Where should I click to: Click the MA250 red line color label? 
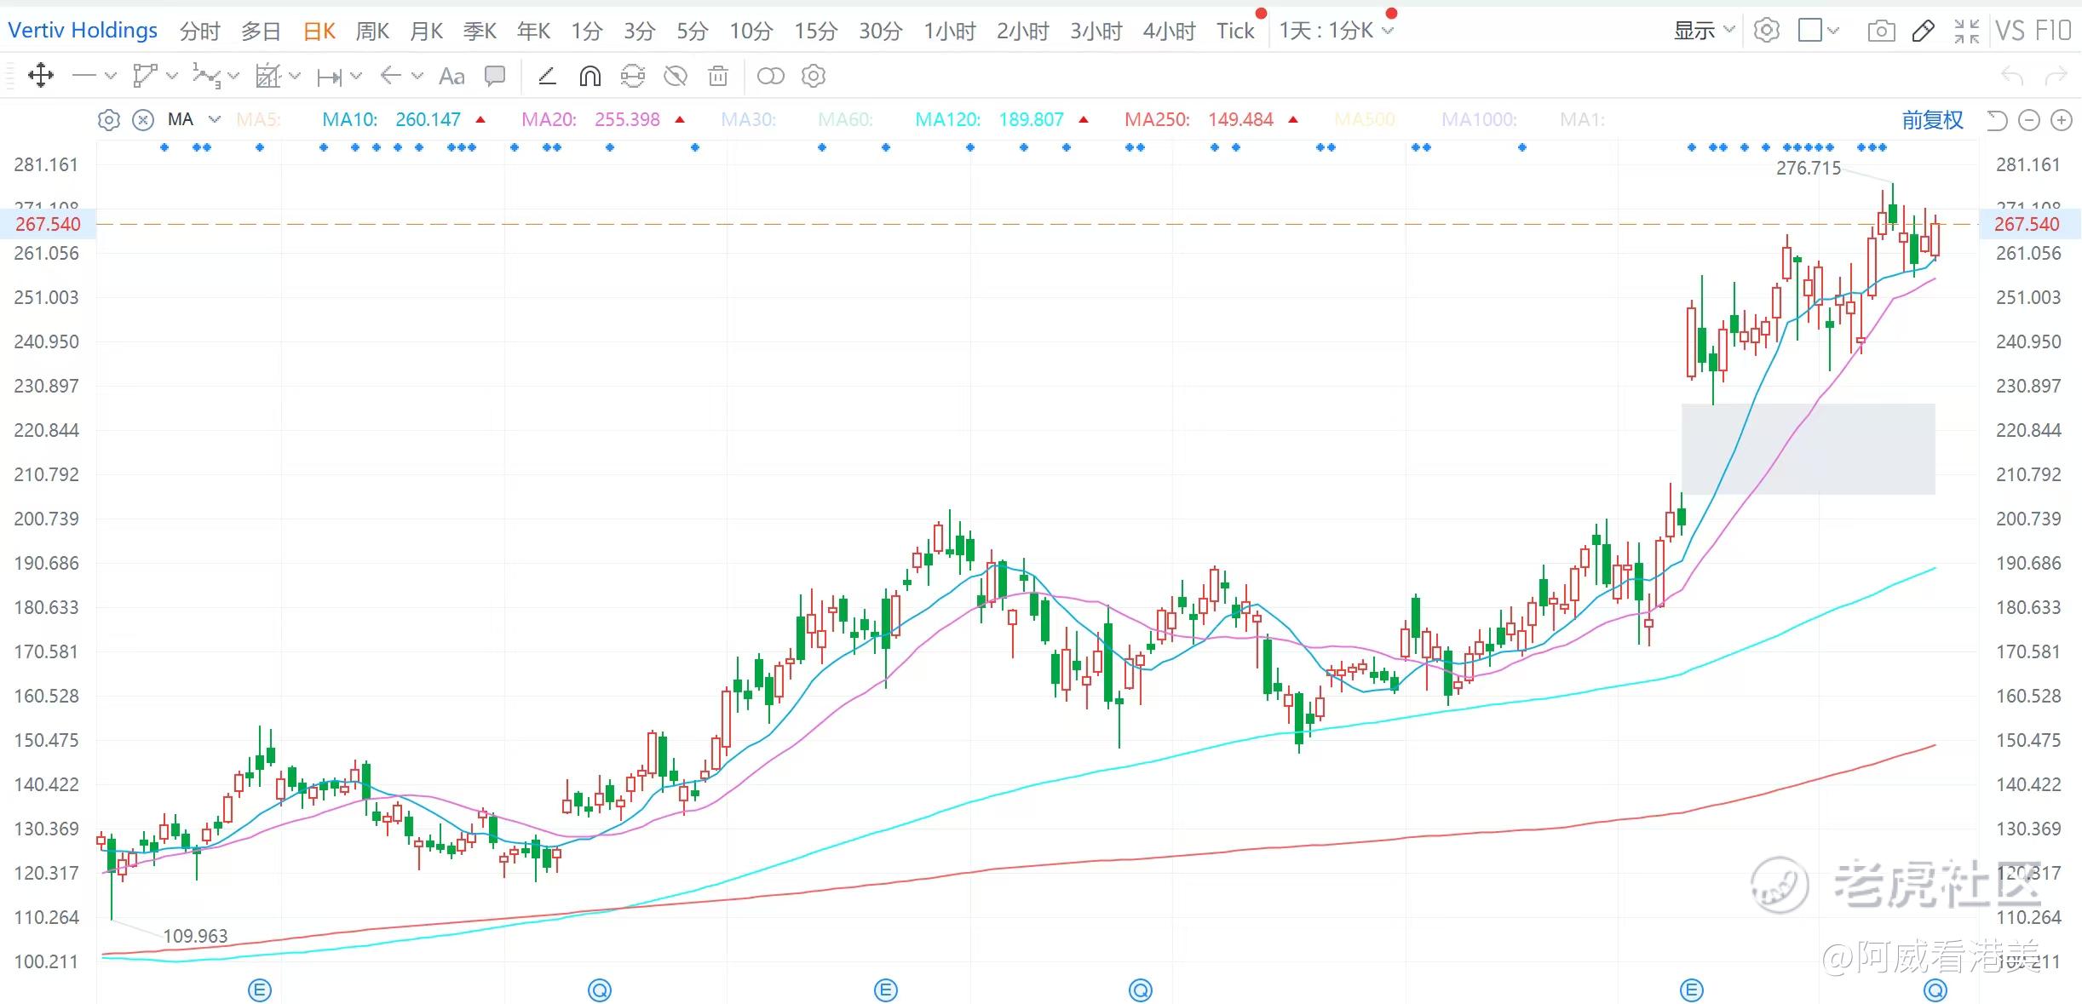click(1156, 120)
